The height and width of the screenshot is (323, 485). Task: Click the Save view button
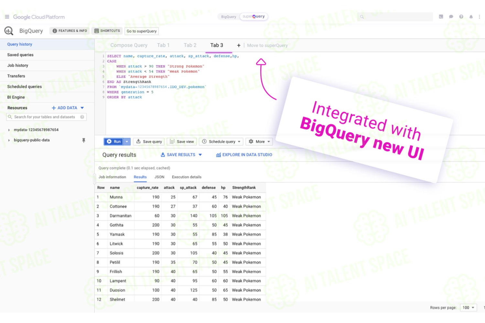coord(182,141)
